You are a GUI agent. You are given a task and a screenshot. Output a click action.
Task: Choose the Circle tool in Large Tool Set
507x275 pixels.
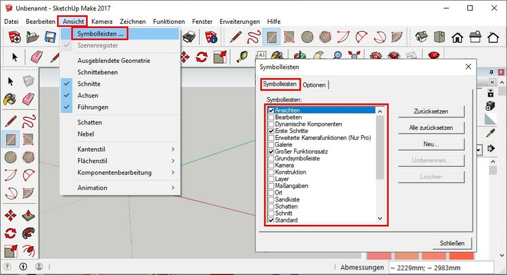point(10,157)
